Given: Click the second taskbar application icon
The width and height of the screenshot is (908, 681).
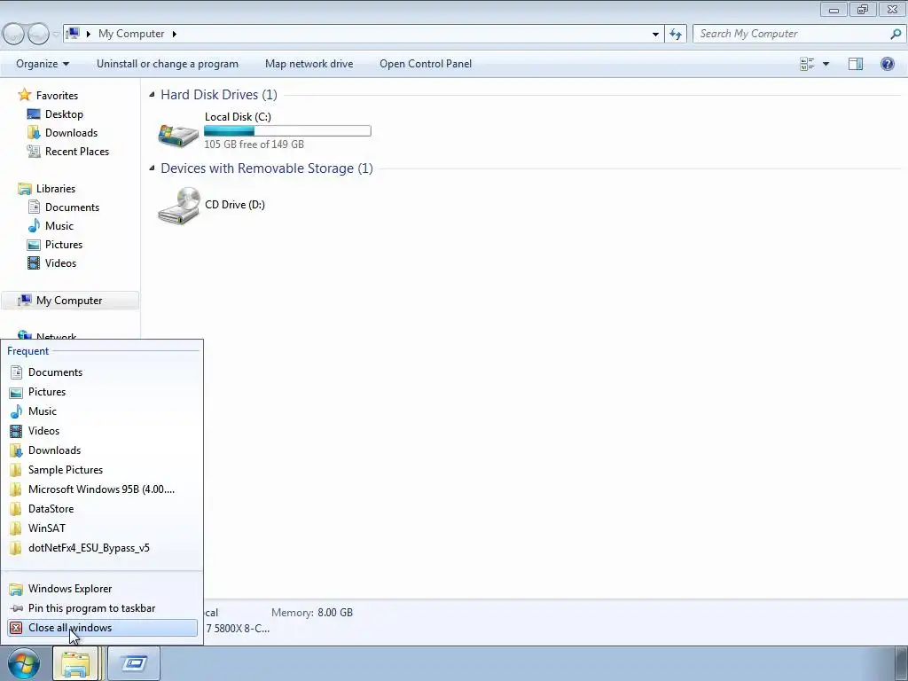Looking at the screenshot, I should coord(134,663).
